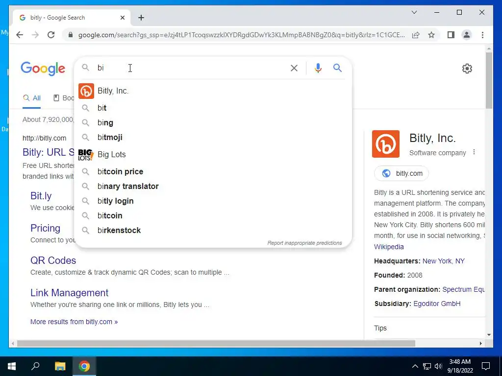Image resolution: width=502 pixels, height=376 pixels.
Task: Open the Link Management sitelink
Action: 70,293
